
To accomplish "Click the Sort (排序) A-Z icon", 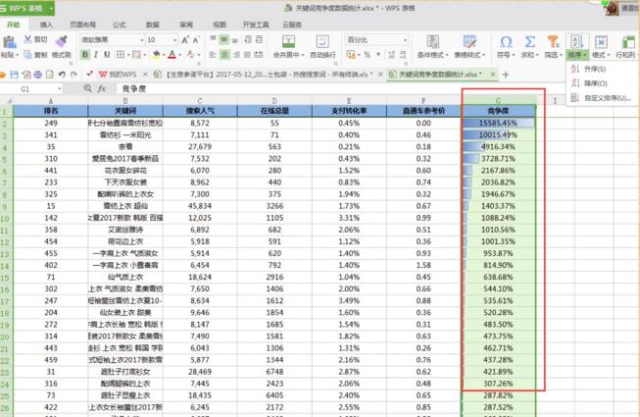I will pyautogui.click(x=577, y=41).
